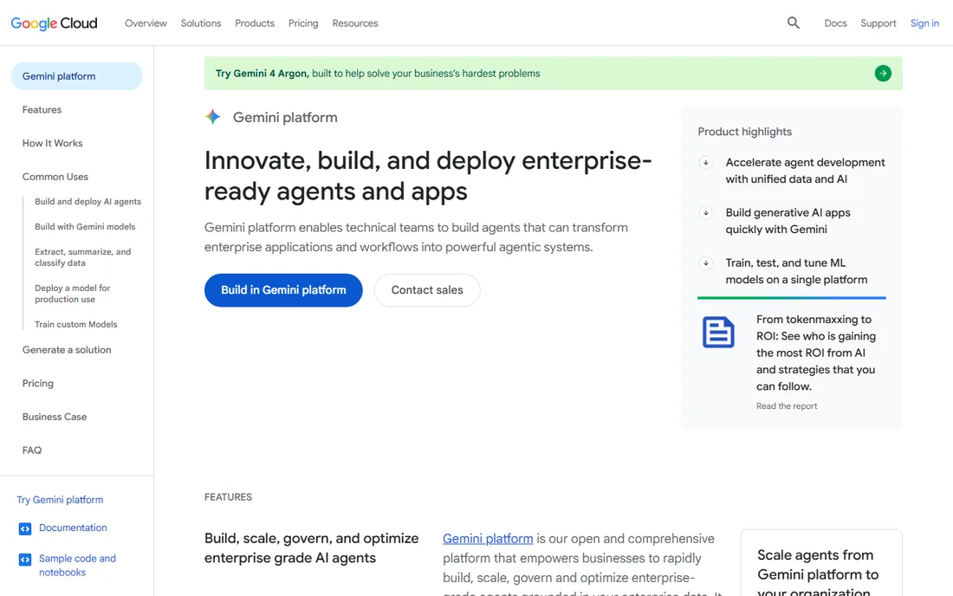Open 'Build and deploy AI agents' sidebar item
Screen dimensions: 953x596
pyautogui.click(x=88, y=202)
